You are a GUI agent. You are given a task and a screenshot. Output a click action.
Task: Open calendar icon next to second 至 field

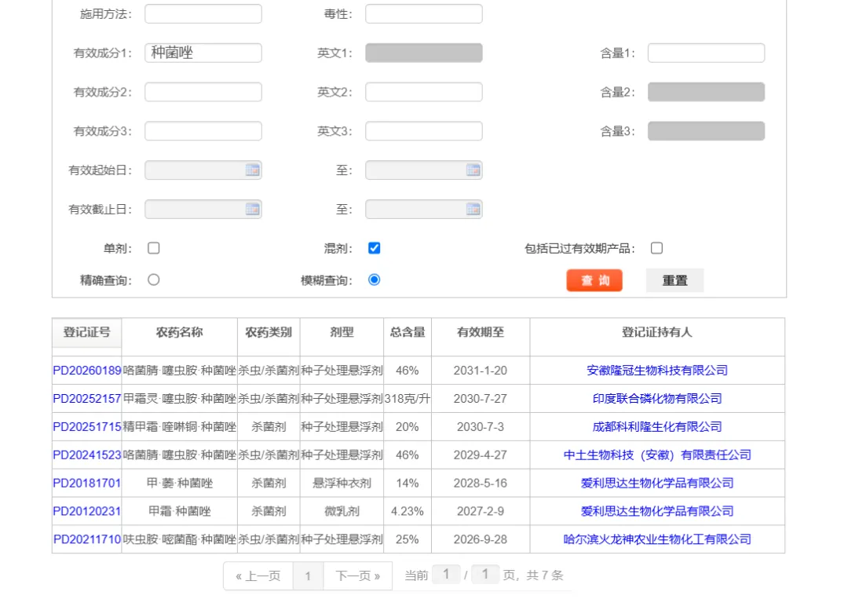click(x=473, y=209)
